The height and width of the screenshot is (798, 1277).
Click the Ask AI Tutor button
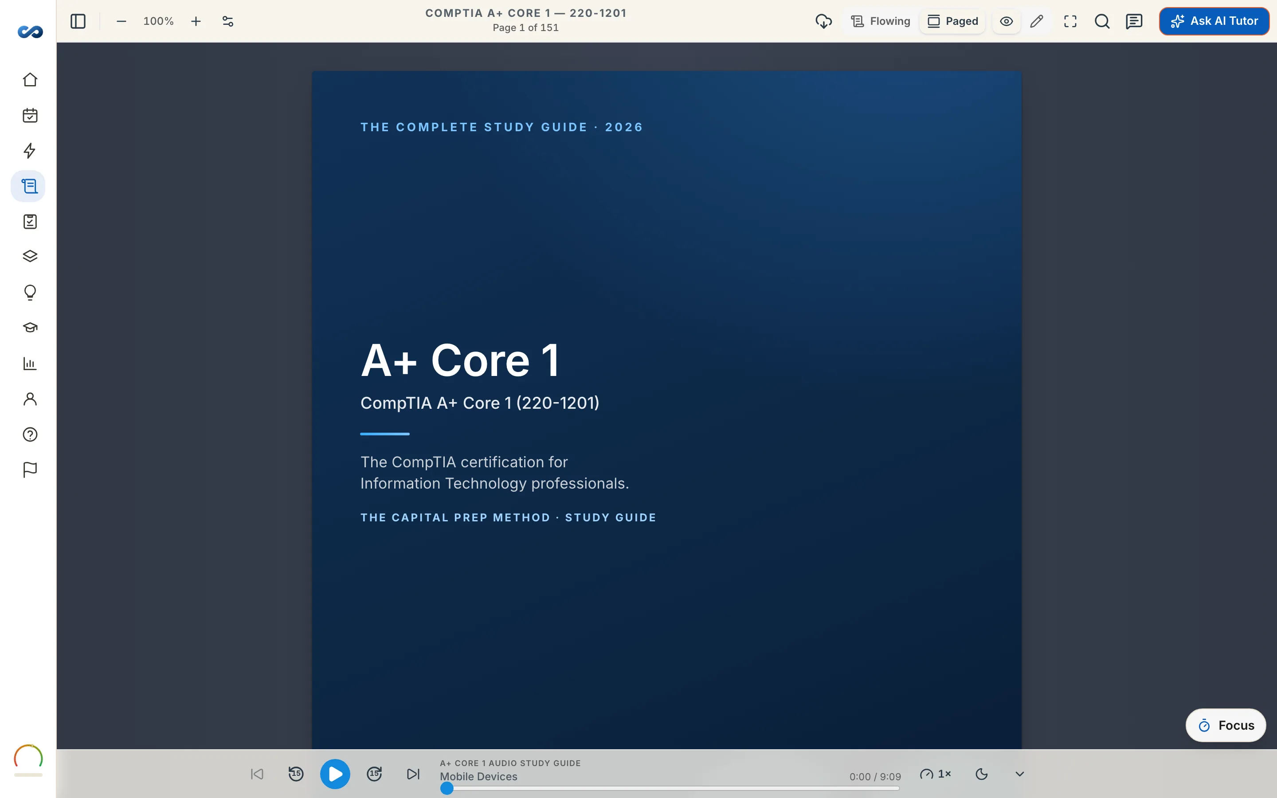(x=1214, y=21)
